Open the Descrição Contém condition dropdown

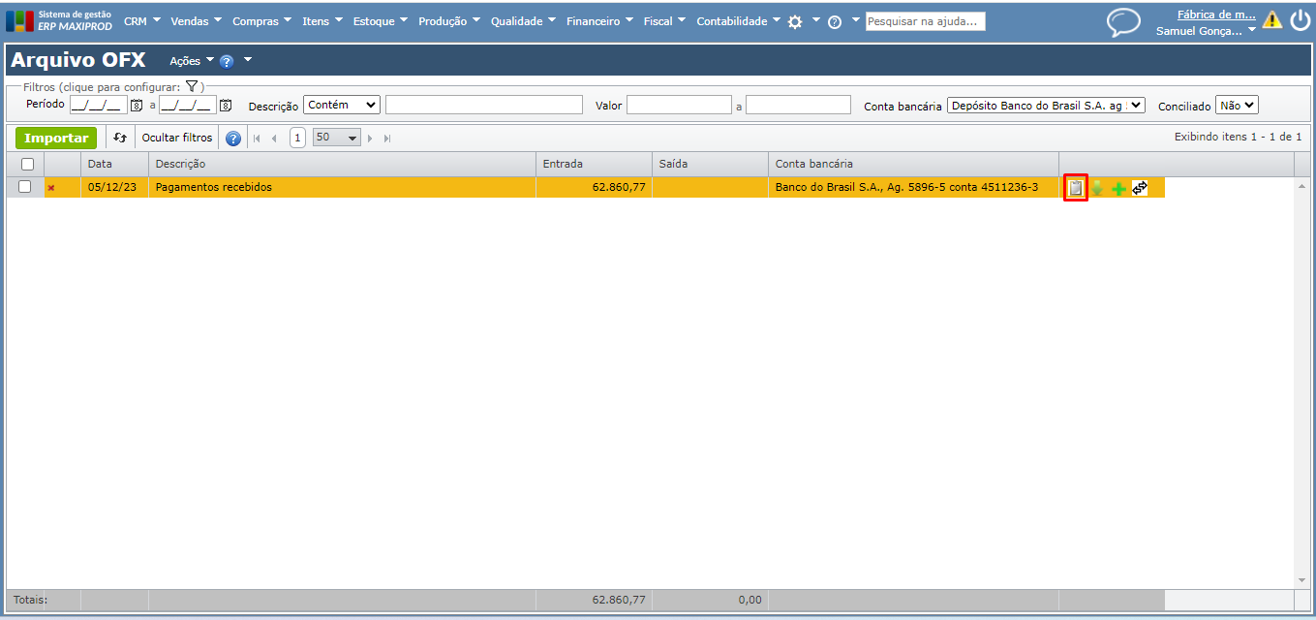pos(342,105)
